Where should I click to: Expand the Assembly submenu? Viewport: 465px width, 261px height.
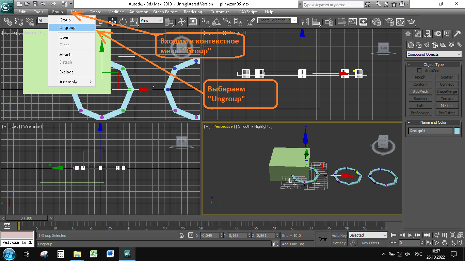71,82
